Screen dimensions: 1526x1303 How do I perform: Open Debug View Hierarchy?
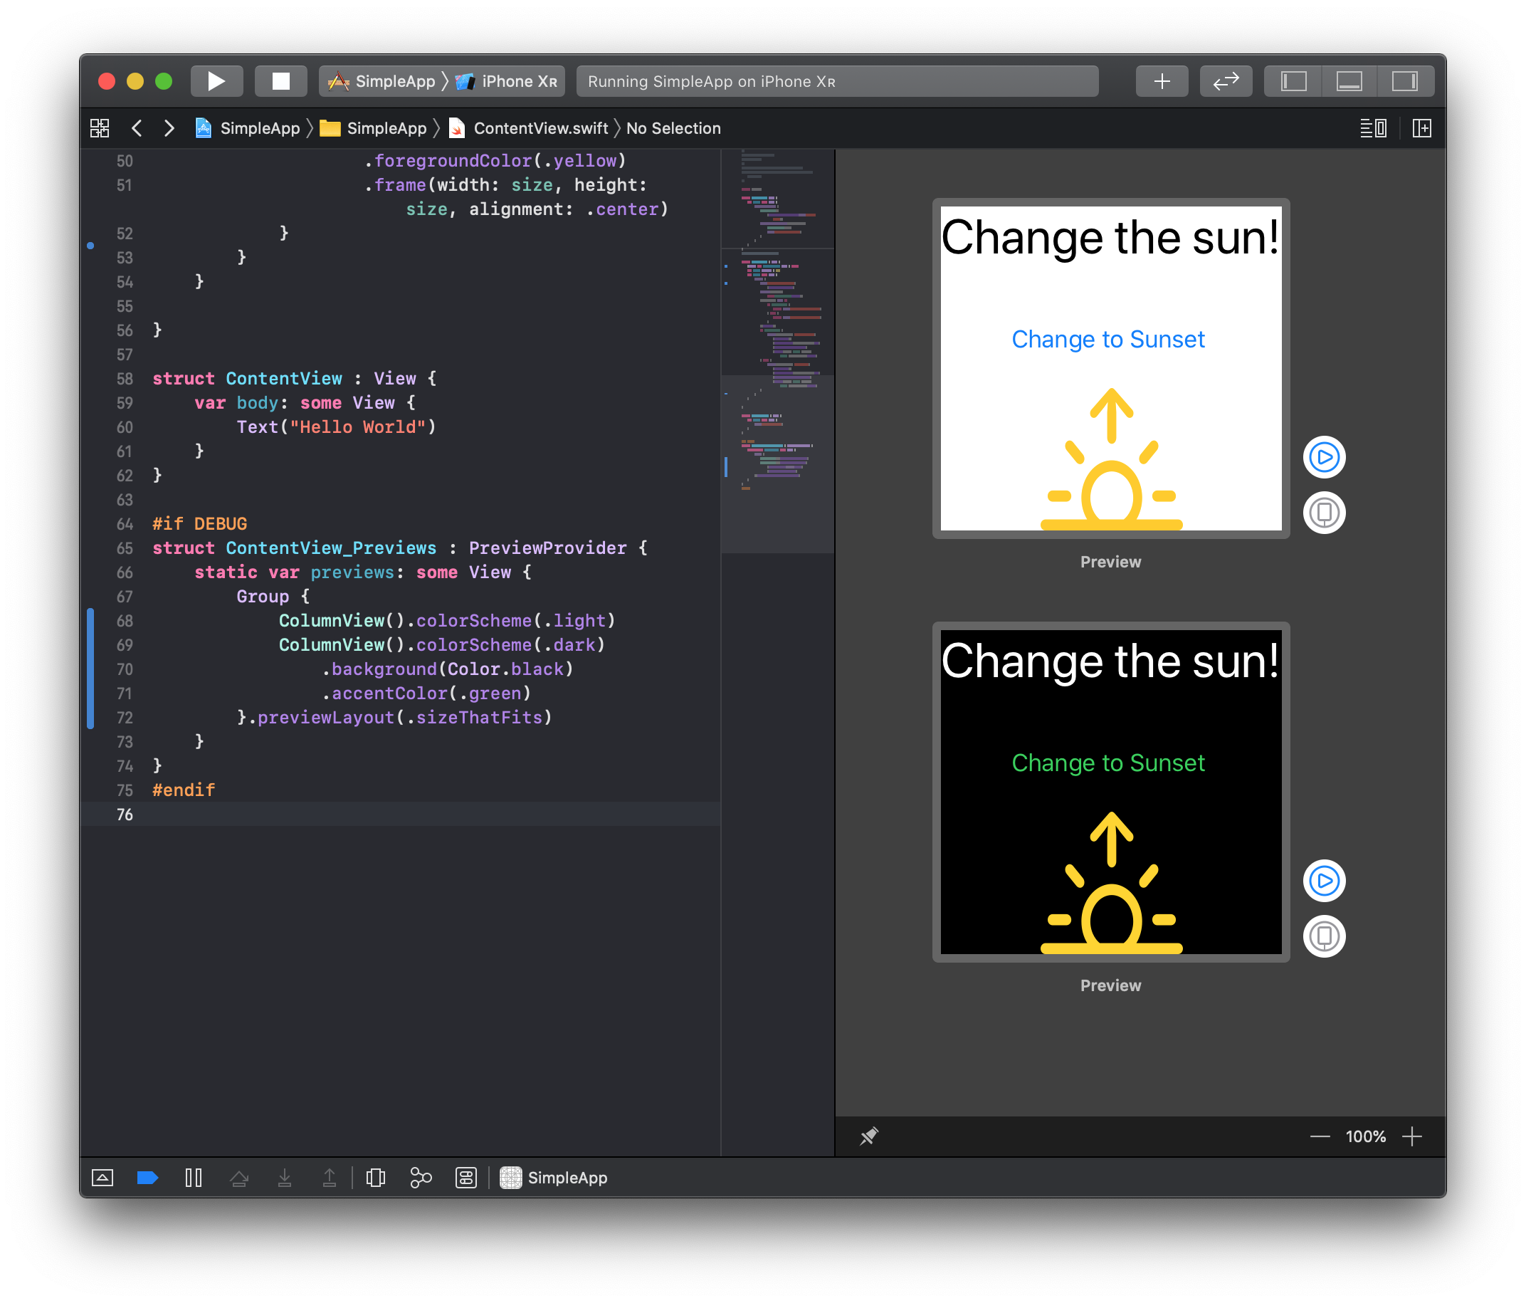click(x=376, y=1177)
